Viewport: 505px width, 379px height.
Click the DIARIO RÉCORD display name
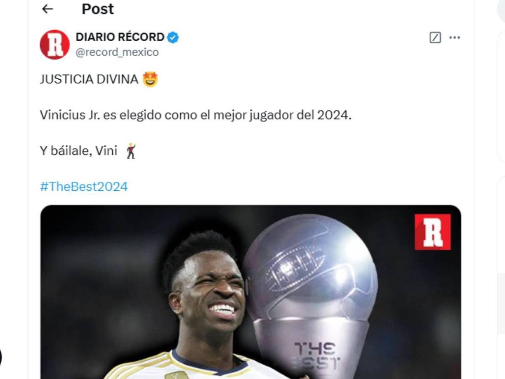(x=120, y=37)
